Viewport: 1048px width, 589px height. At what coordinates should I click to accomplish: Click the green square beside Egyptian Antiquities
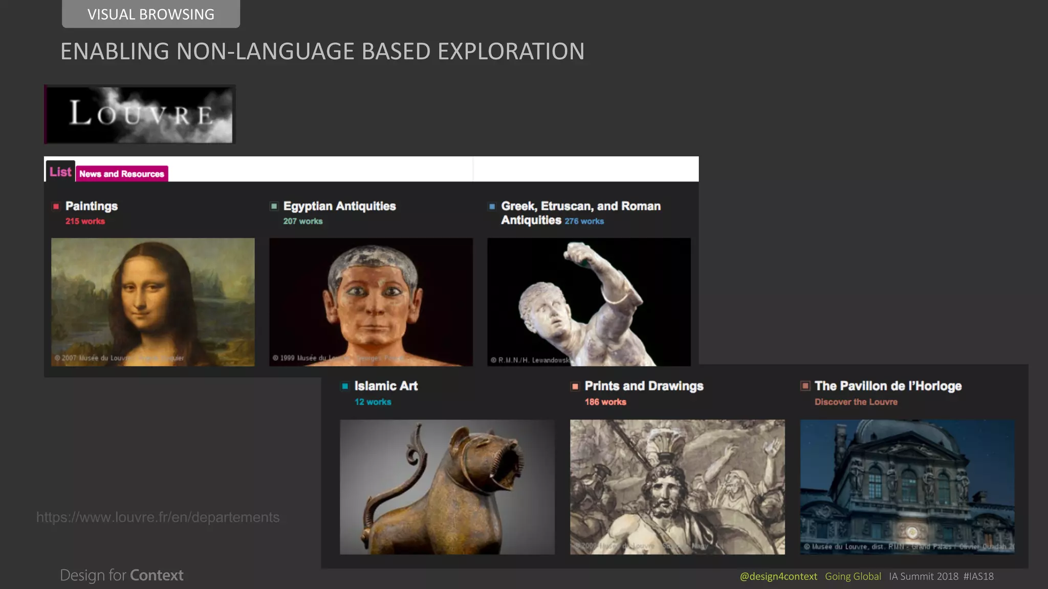274,206
